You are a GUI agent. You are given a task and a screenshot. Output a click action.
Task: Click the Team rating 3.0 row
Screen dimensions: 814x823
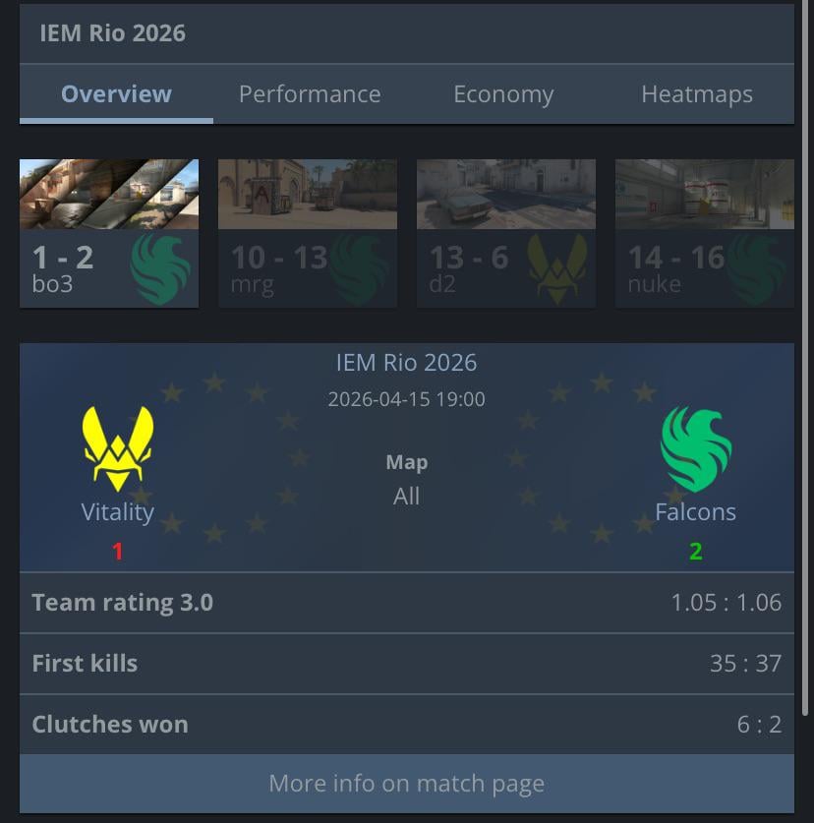407,603
